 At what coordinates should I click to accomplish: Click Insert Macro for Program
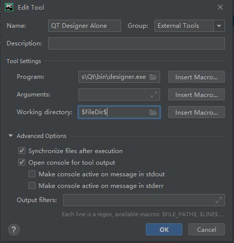click(197, 77)
